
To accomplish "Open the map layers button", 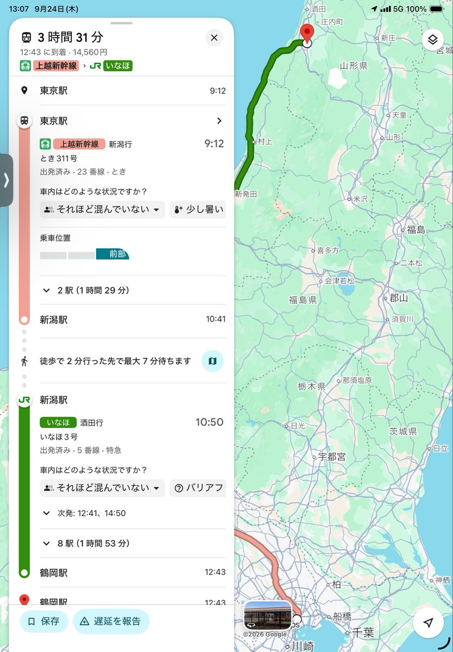I will [432, 40].
